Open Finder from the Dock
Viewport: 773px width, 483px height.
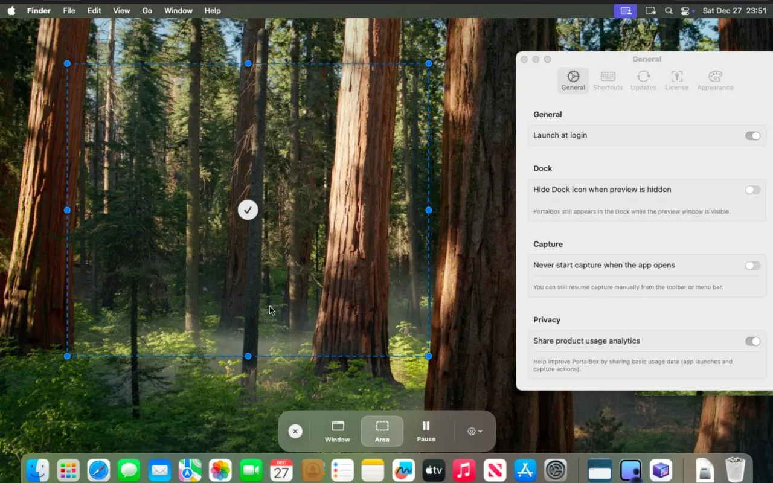pyautogui.click(x=37, y=470)
